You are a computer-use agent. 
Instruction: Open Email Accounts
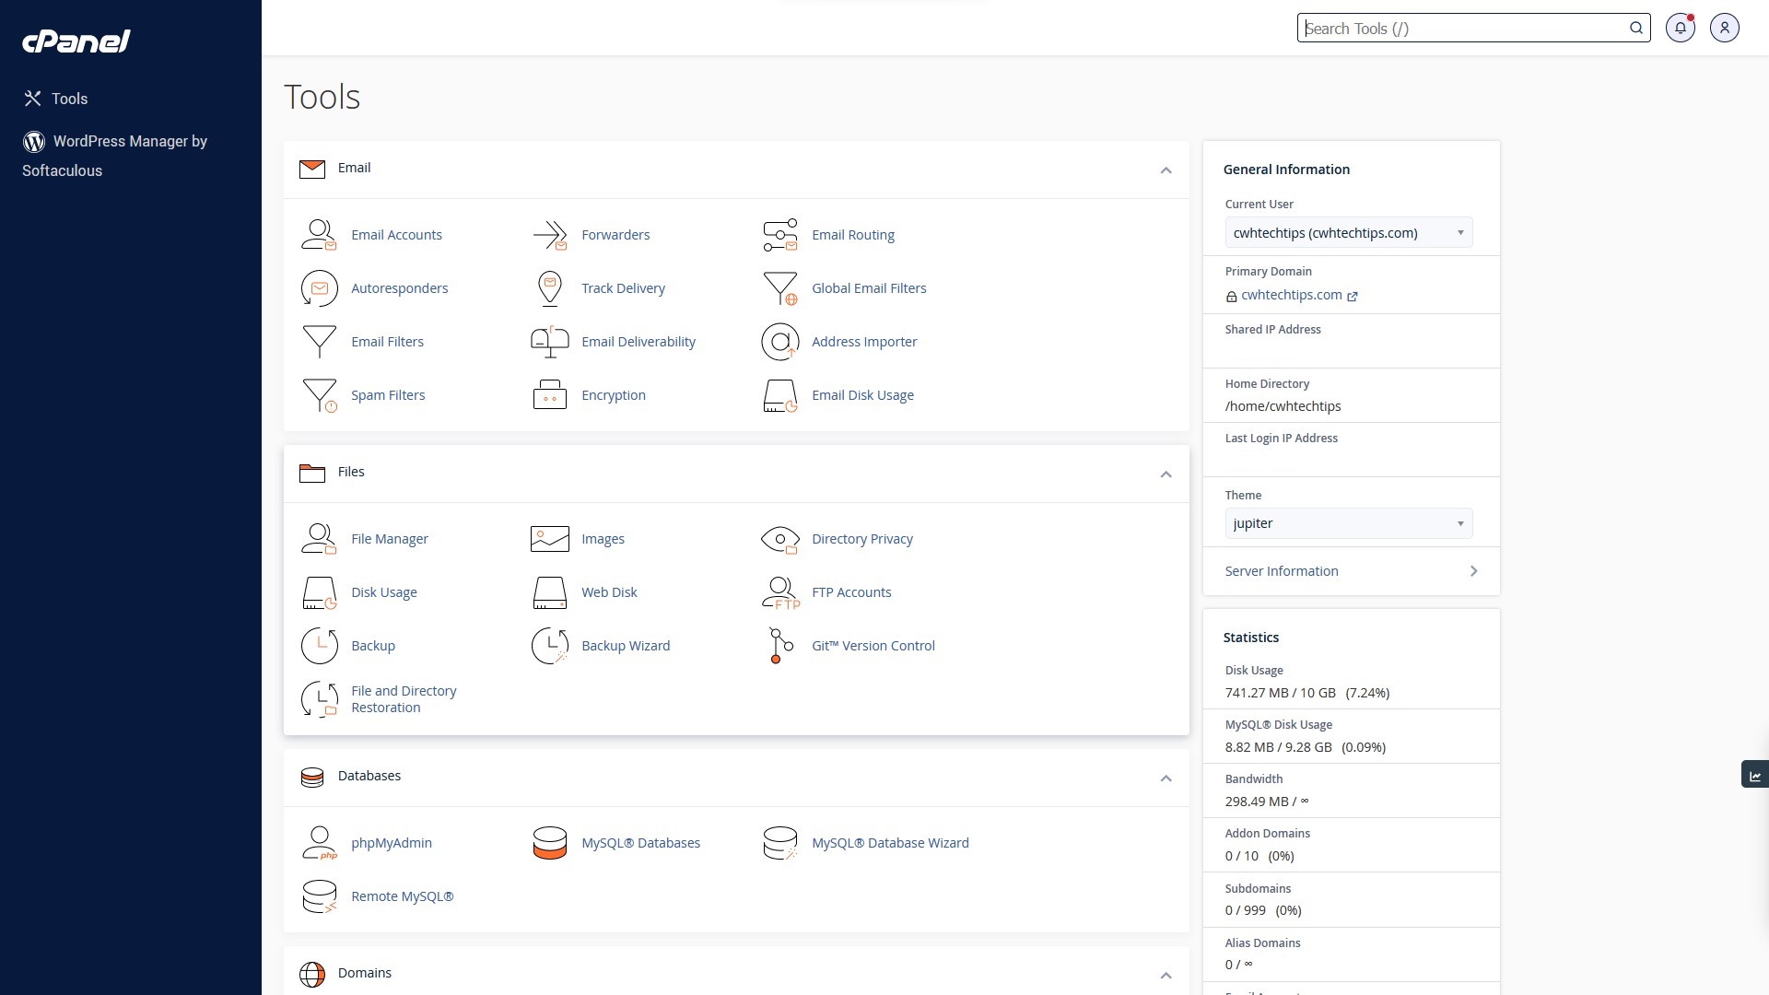pos(396,235)
